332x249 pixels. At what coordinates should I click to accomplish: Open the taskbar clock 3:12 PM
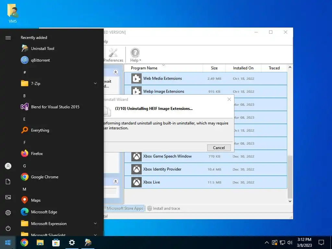pos(304,243)
